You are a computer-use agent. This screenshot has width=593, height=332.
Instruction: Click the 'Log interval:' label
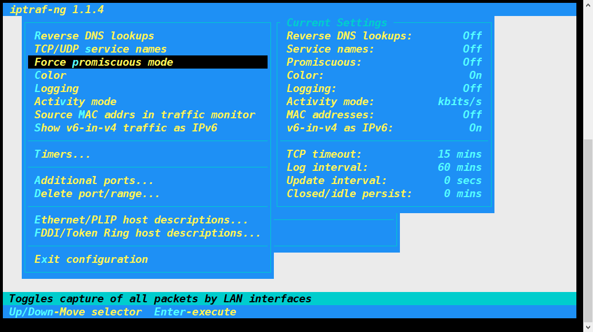[327, 167]
